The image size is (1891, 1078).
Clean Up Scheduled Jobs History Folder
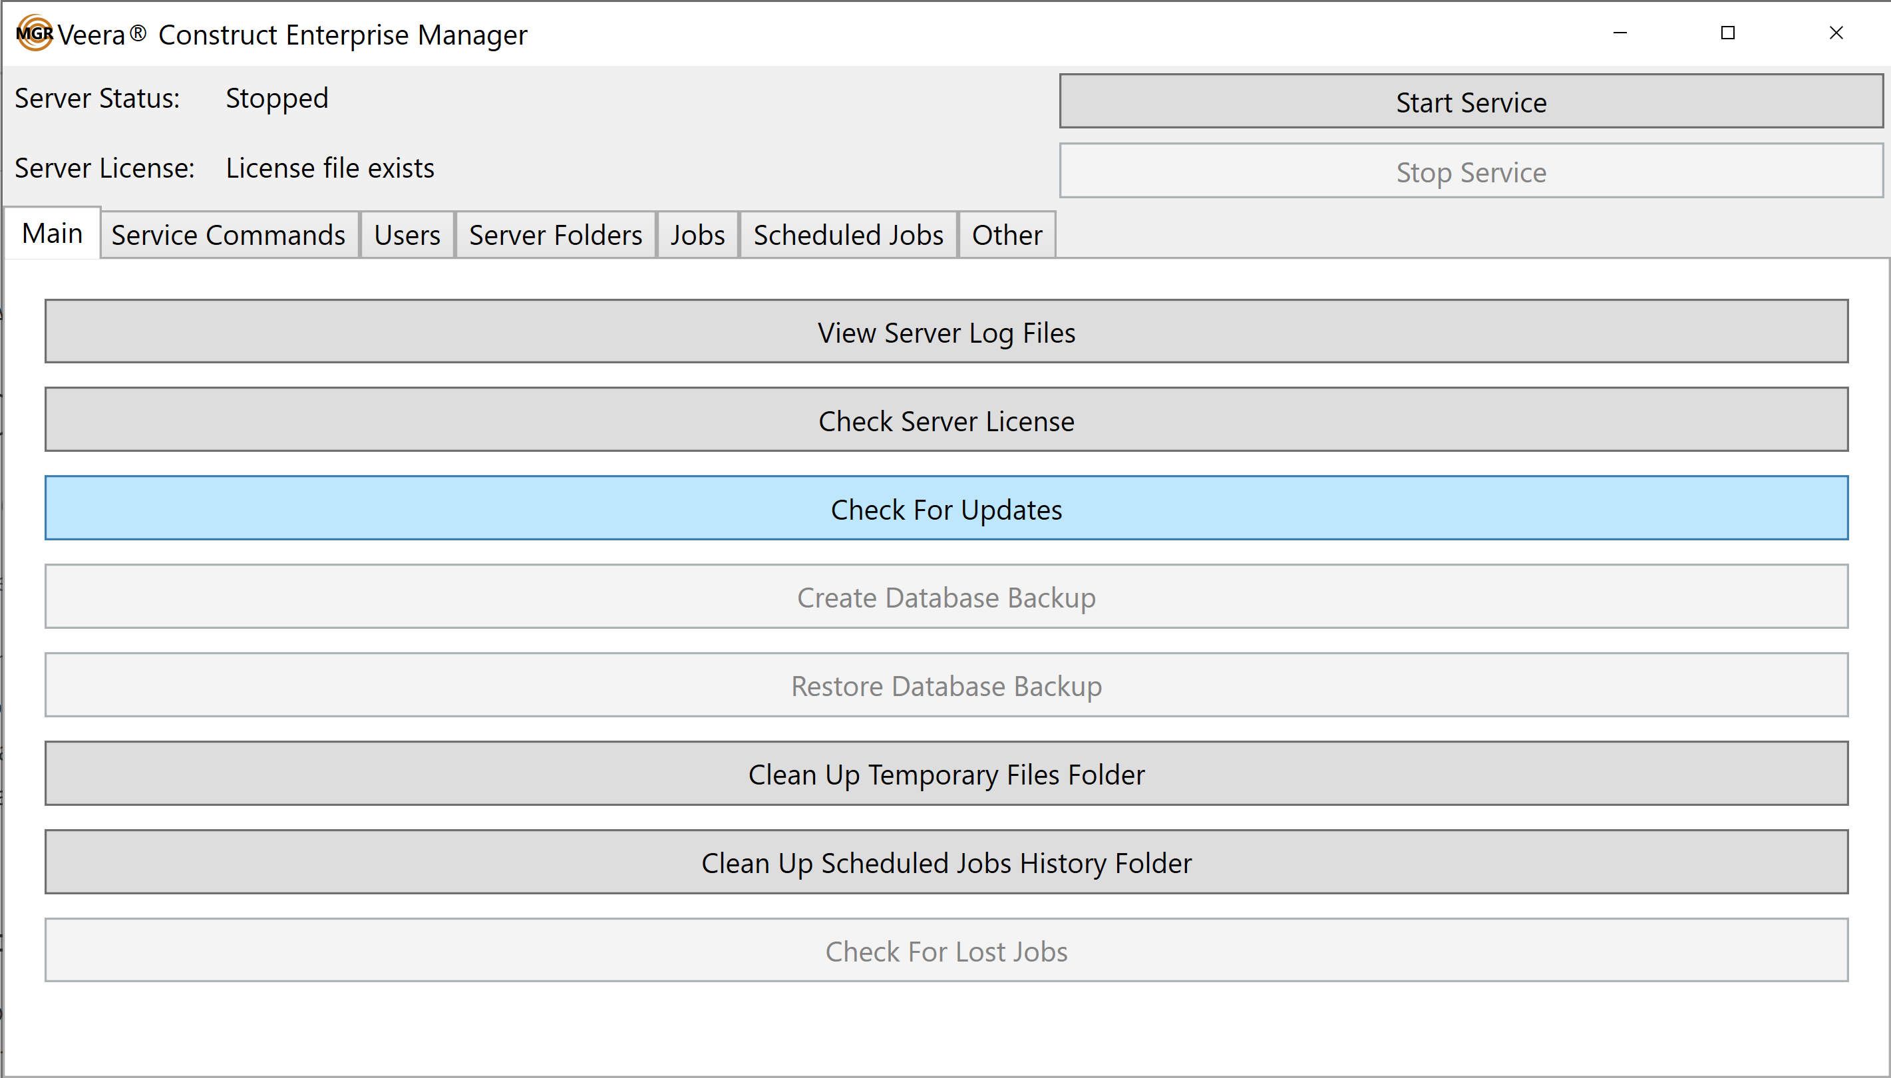coord(946,862)
